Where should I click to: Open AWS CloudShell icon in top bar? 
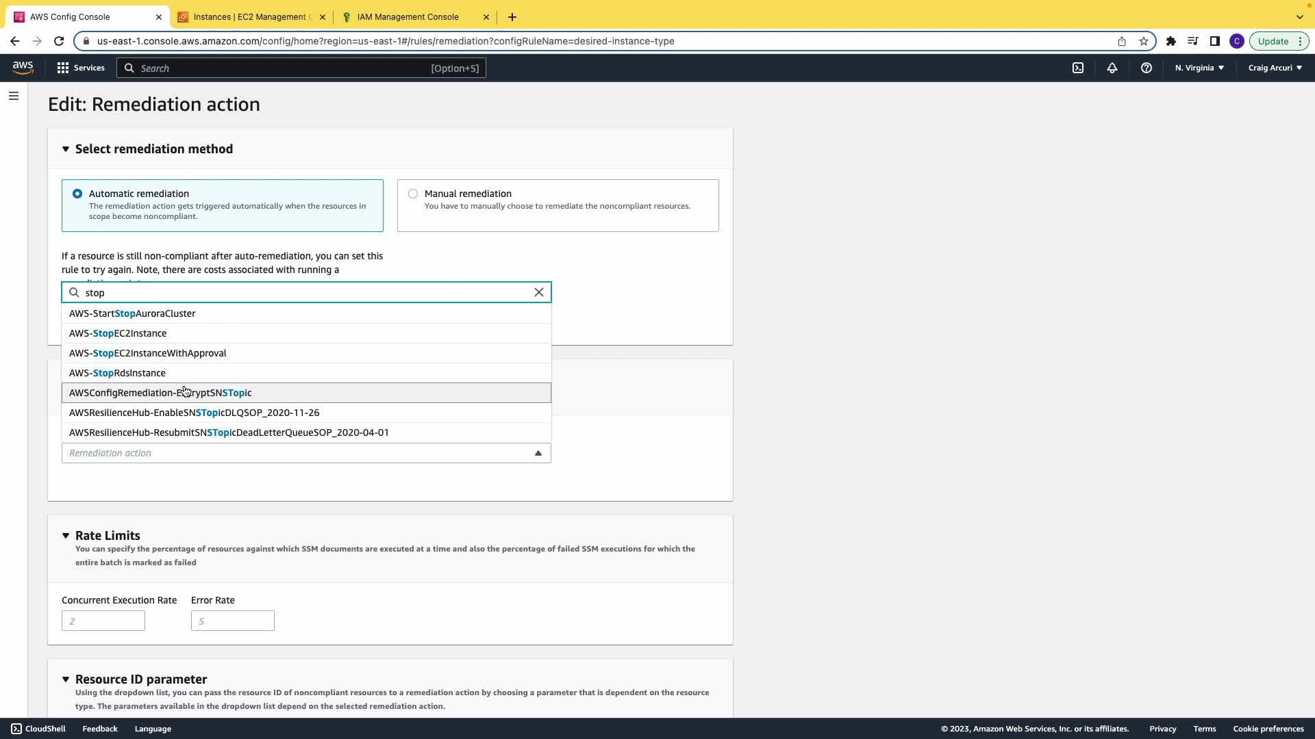pyautogui.click(x=1078, y=68)
